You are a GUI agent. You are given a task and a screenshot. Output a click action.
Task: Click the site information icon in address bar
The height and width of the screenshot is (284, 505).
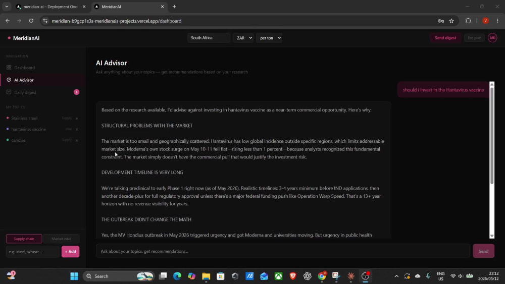(x=45, y=21)
